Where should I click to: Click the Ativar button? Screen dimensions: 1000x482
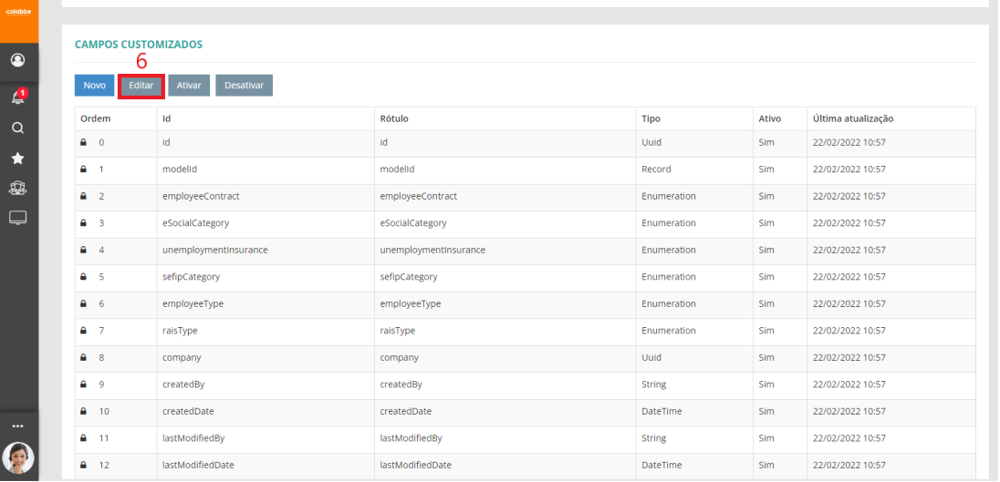click(189, 86)
